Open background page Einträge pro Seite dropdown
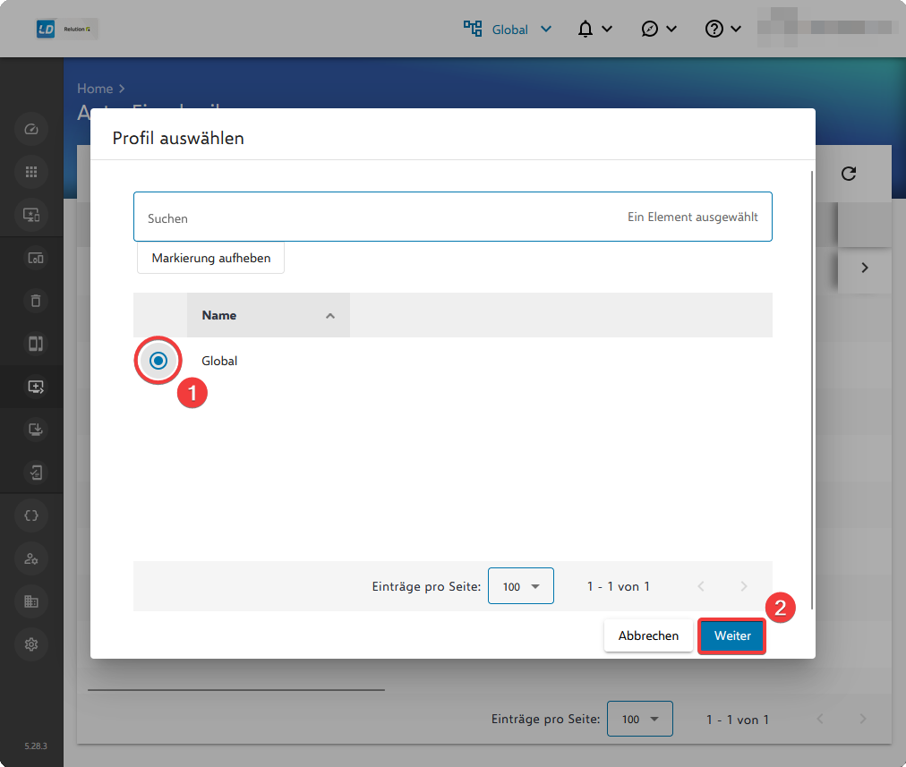Screen dimensions: 906x767 [x=639, y=719]
